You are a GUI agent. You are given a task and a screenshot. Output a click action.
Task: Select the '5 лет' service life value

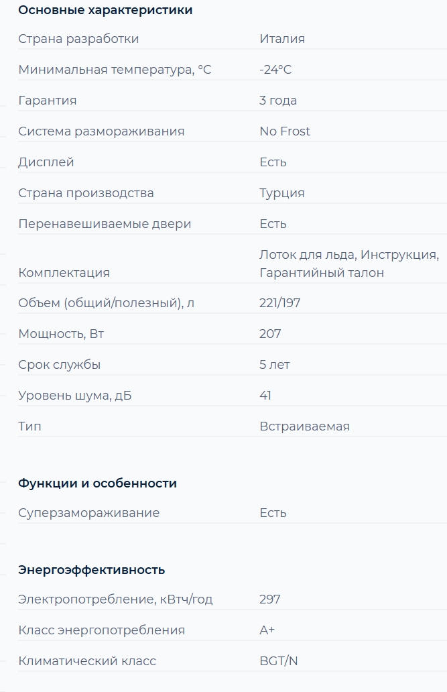[x=275, y=365]
